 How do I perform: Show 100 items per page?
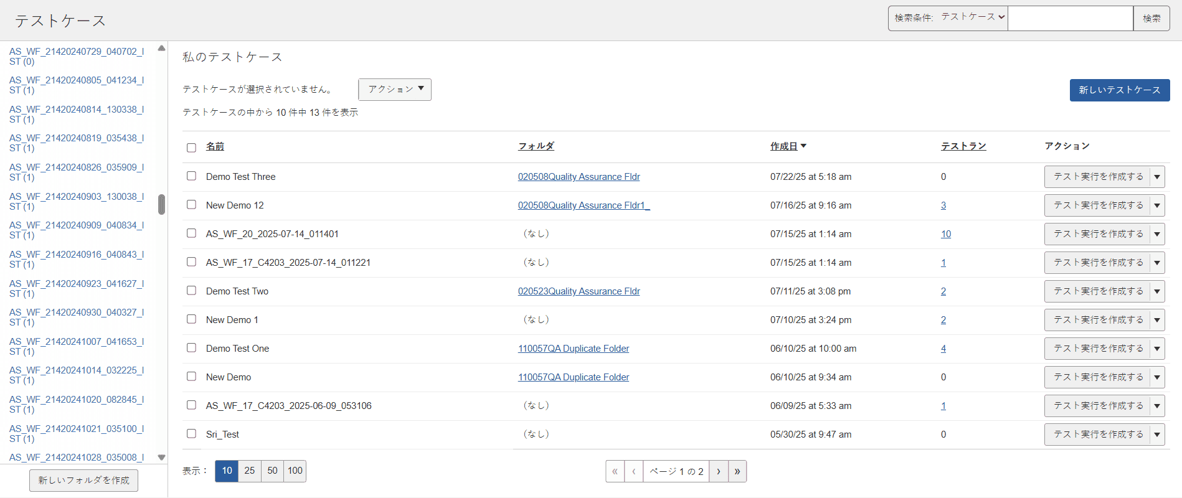pos(295,471)
